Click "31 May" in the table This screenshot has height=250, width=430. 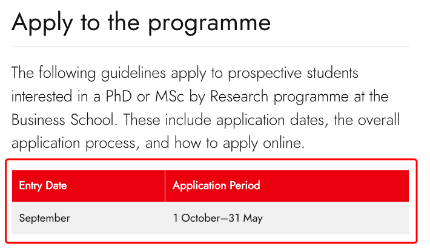pyautogui.click(x=245, y=218)
